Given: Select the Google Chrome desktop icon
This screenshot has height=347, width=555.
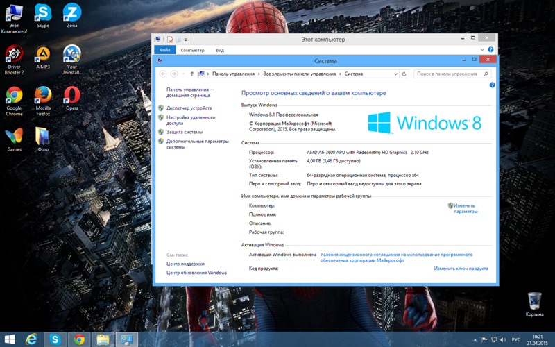Looking at the screenshot, I should 14,101.
